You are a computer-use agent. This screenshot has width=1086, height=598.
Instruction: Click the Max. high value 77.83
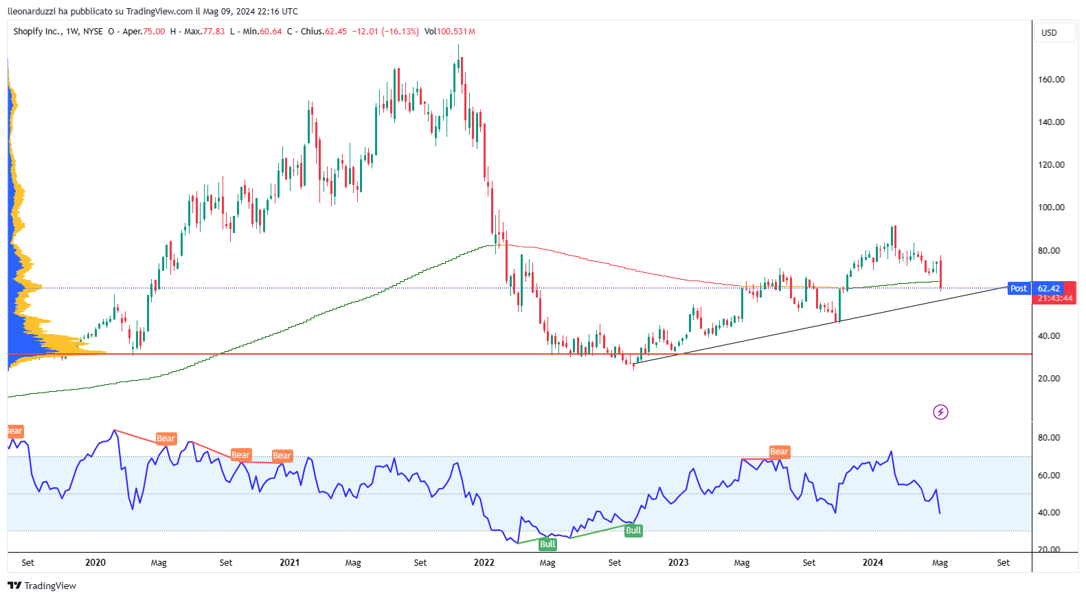click(x=214, y=31)
